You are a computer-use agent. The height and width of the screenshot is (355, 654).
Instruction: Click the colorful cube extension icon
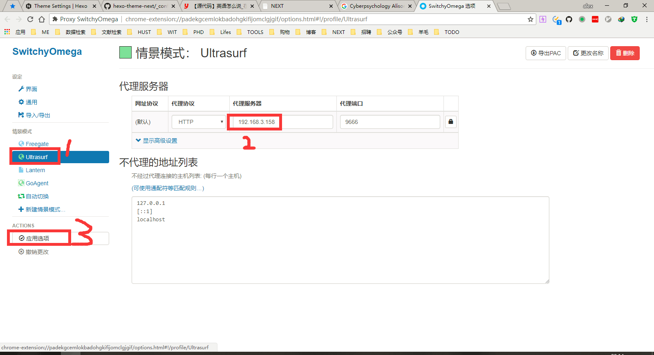tap(621, 19)
